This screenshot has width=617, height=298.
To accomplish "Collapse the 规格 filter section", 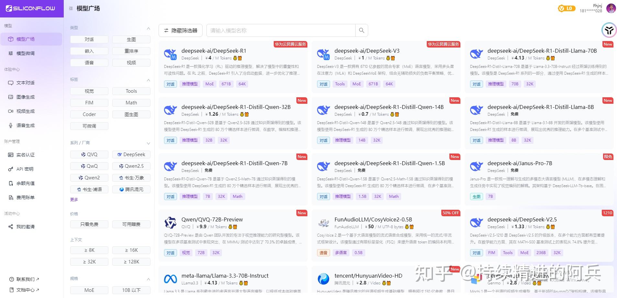I will click(x=149, y=279).
